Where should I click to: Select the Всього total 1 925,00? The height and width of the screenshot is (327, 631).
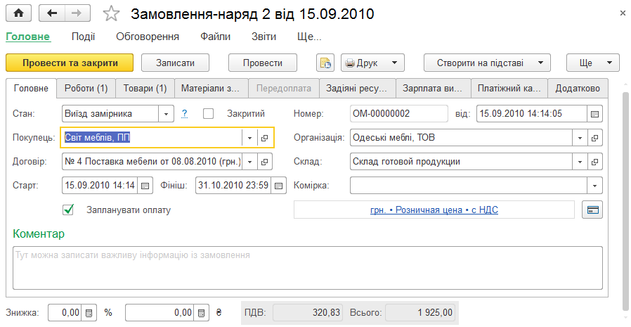[x=420, y=312]
